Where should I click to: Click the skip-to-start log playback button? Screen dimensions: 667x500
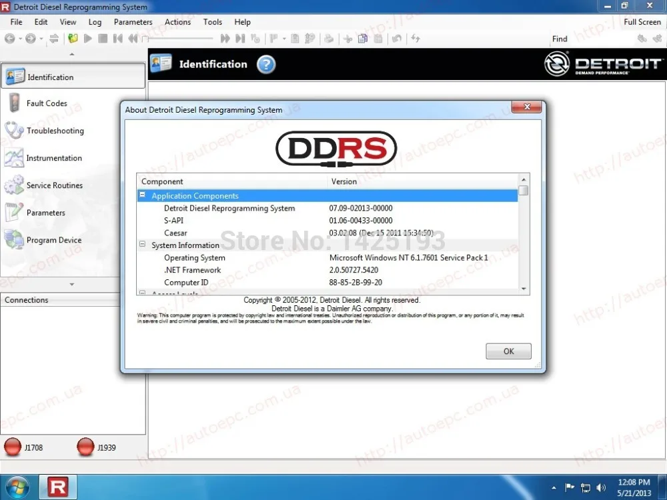pyautogui.click(x=118, y=39)
